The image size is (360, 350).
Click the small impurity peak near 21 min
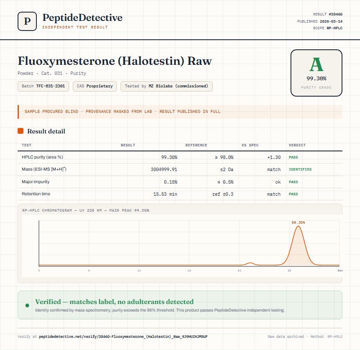pyautogui.click(x=250, y=264)
